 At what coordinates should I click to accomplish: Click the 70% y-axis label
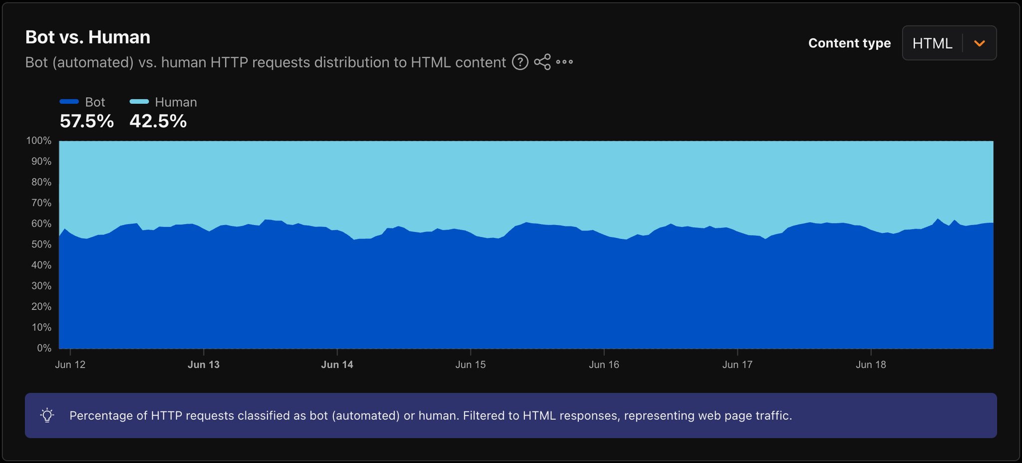[41, 203]
